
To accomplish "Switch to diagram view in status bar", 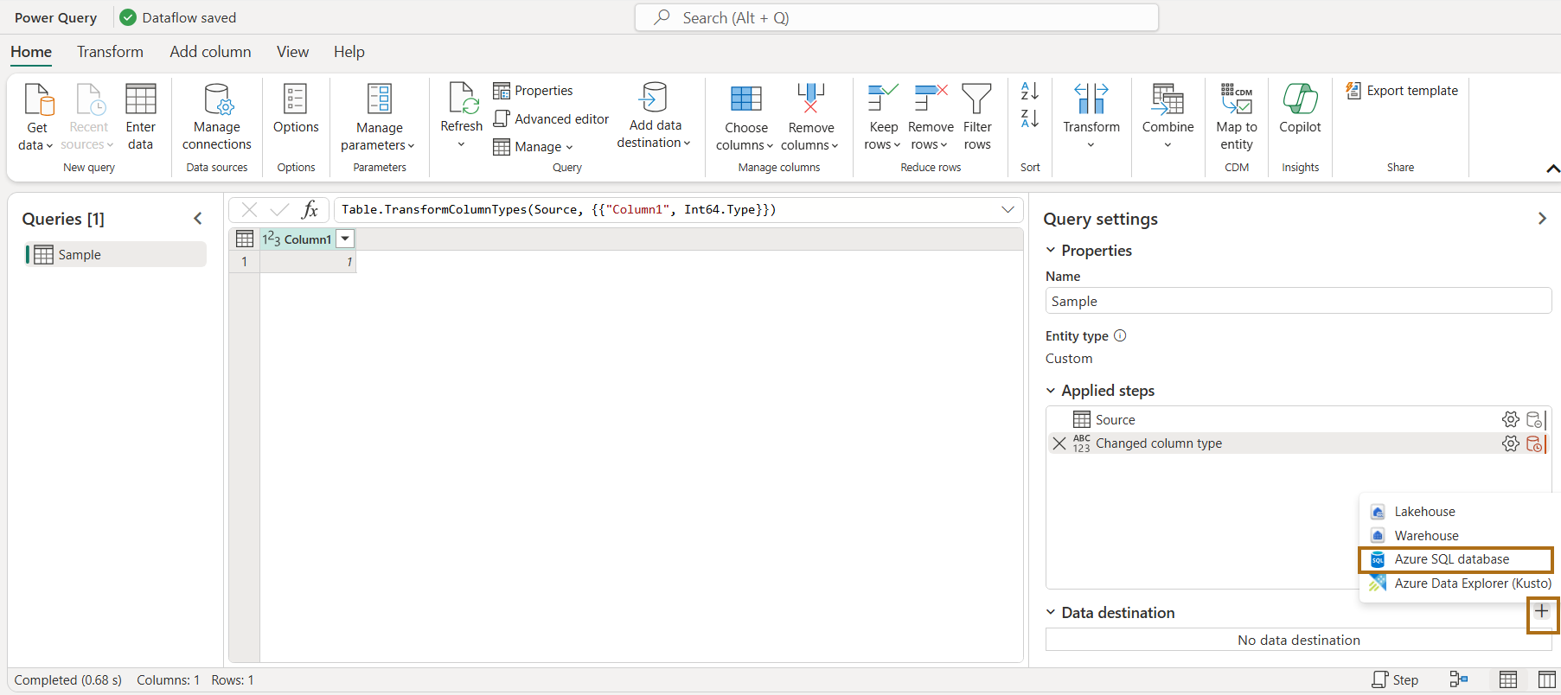I will pos(1459,680).
